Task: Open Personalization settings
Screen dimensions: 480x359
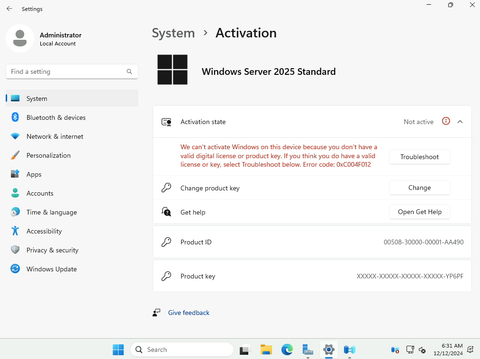Action: coord(72,155)
